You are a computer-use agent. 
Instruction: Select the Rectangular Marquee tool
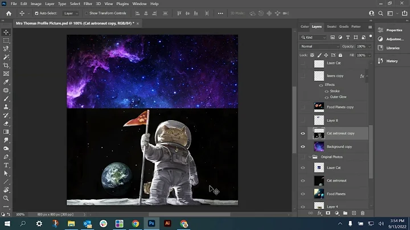(x=6, y=40)
